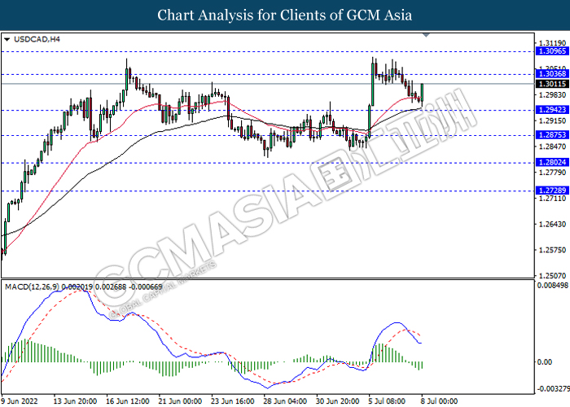Click the 5 Jul 08:00 time label

pos(387,401)
